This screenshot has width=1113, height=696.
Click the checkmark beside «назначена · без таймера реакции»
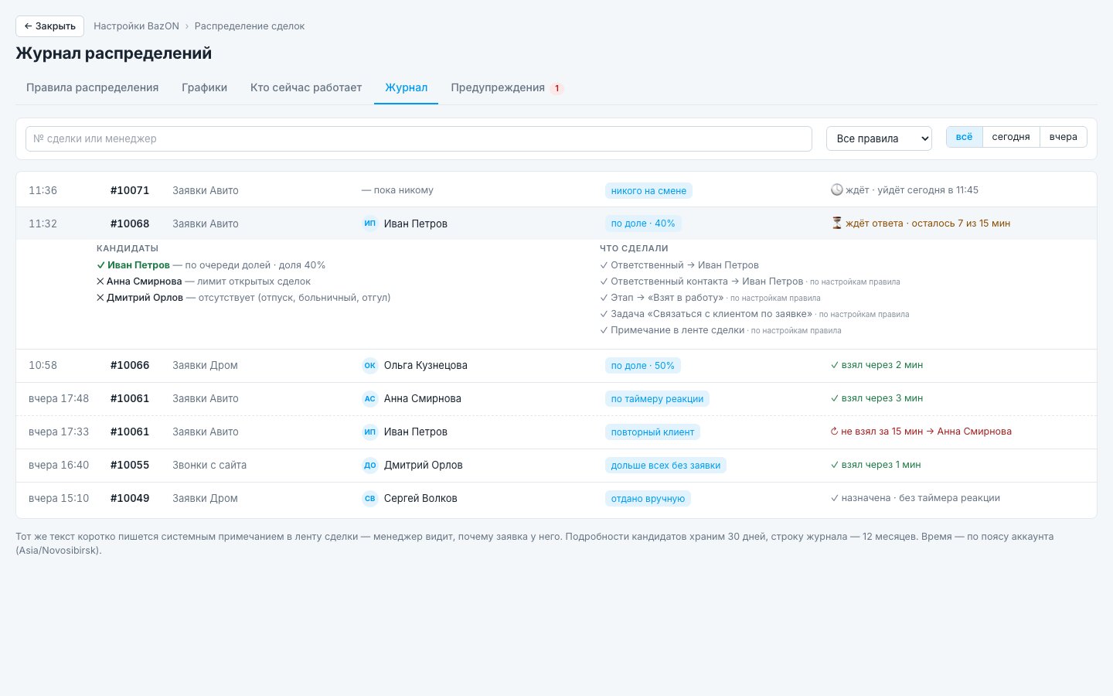(x=835, y=498)
